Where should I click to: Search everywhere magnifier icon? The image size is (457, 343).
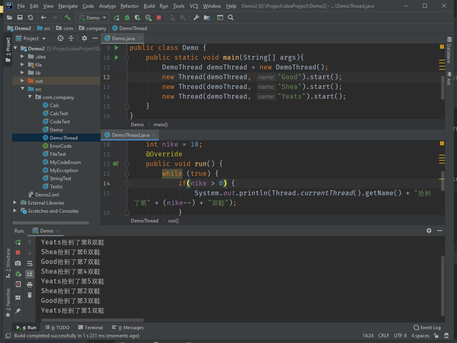pos(231,18)
